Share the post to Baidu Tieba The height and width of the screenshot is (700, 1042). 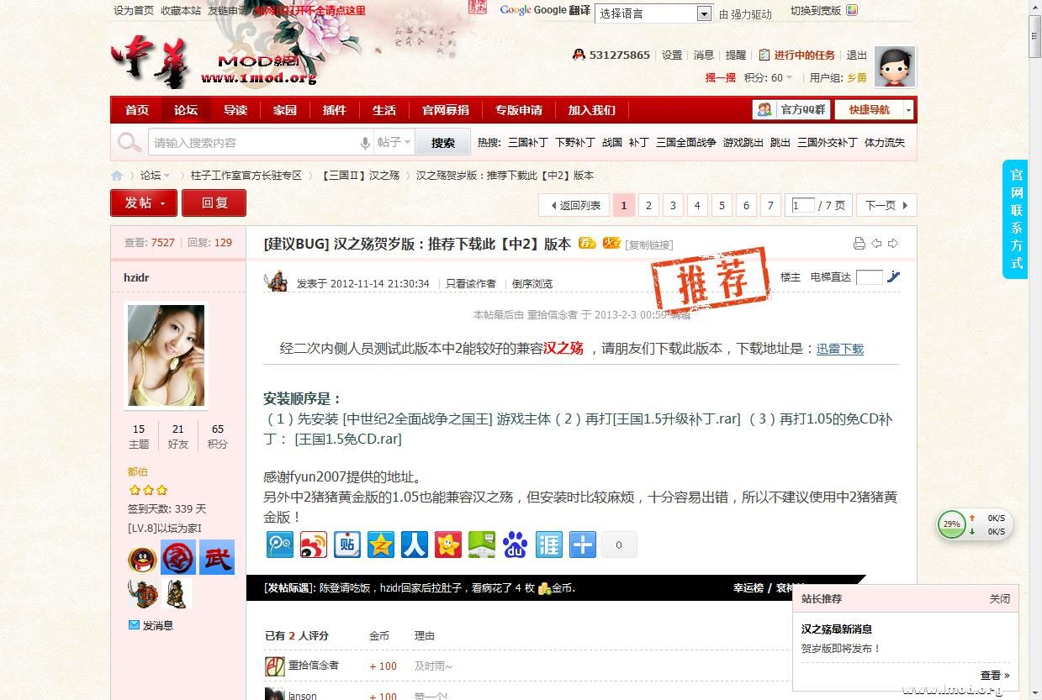(347, 545)
